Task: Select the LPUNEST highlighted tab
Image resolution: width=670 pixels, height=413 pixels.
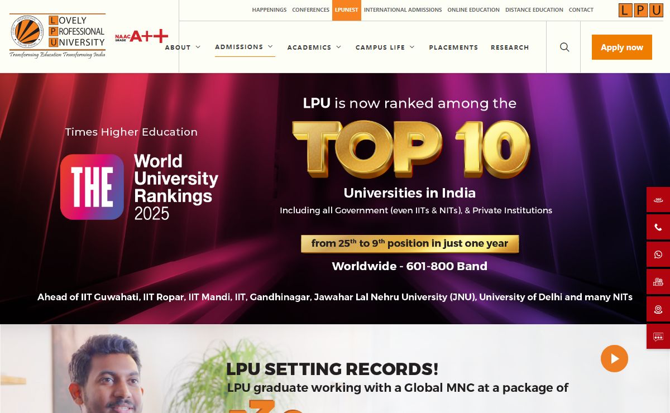Action: point(347,10)
